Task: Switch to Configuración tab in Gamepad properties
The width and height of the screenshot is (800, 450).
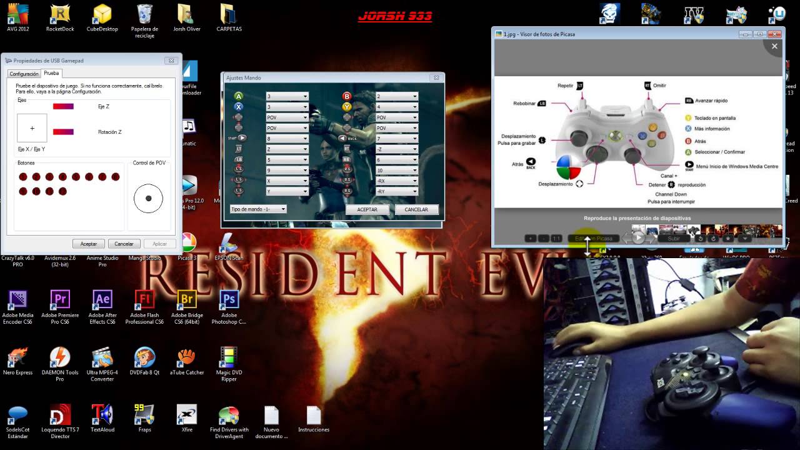Action: pos(24,74)
